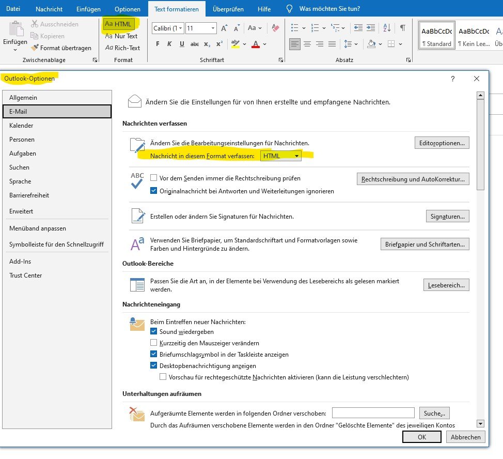This screenshot has height=459, width=503.
Task: Select Nur Text message format
Action: pyautogui.click(x=121, y=36)
